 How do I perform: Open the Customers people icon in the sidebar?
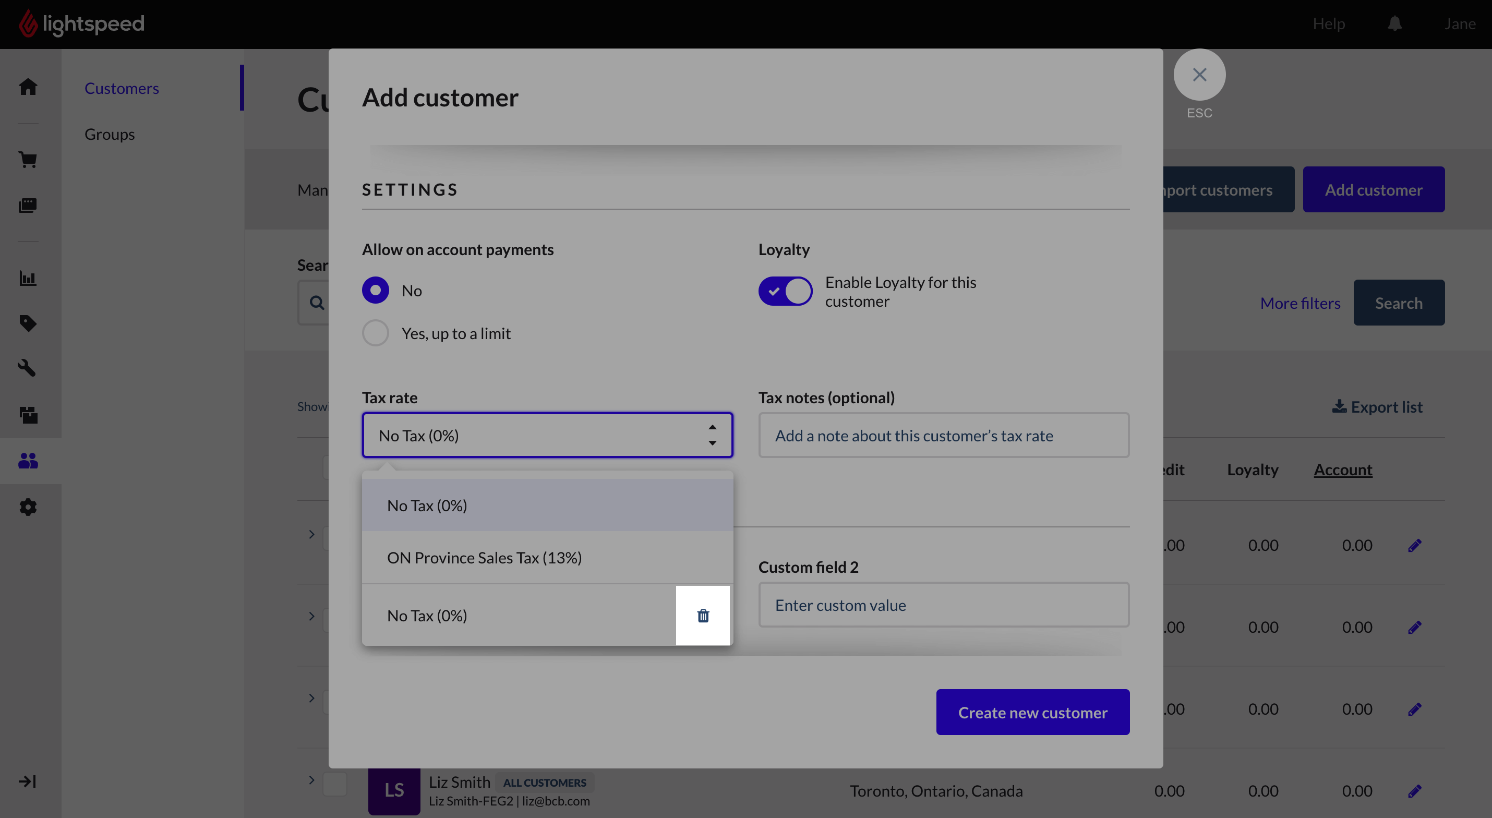click(x=28, y=460)
